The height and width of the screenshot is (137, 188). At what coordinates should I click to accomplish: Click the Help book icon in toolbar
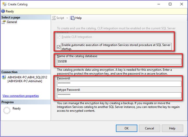coord(72,18)
